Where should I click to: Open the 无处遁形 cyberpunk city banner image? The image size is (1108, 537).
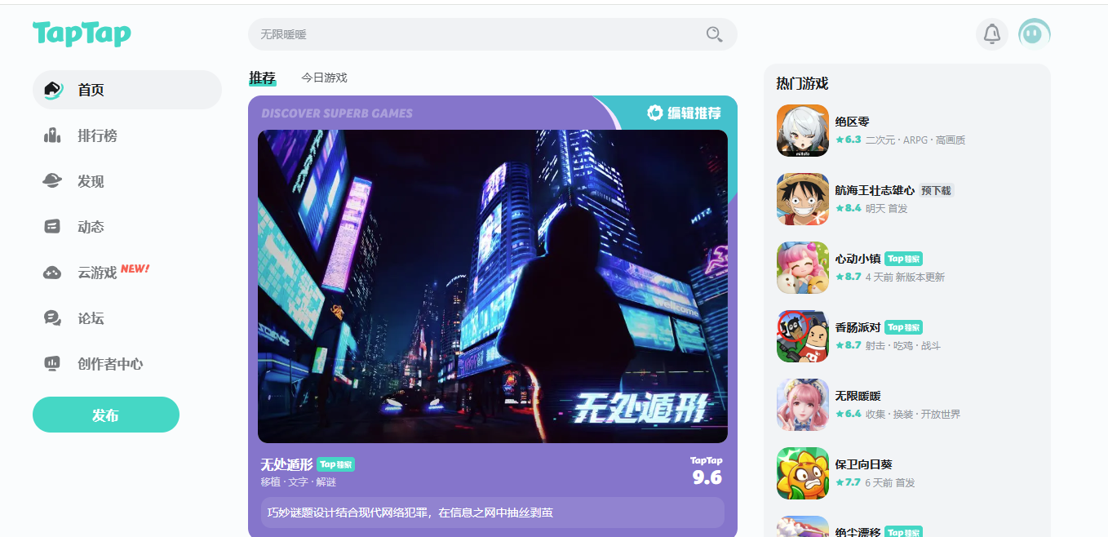click(x=493, y=286)
